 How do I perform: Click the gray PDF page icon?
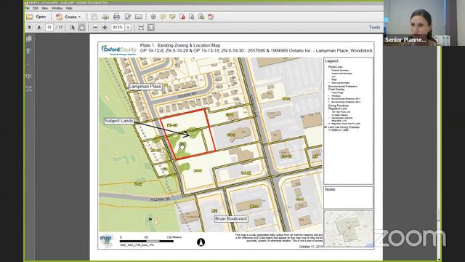click(192, 17)
